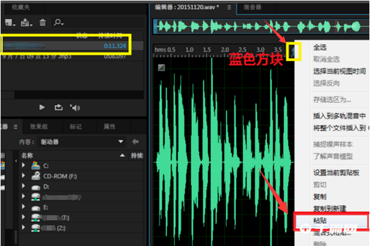Open the search magnifier in Files panel

[59, 23]
